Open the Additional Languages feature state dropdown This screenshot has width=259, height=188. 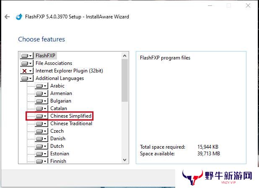coord(26,78)
